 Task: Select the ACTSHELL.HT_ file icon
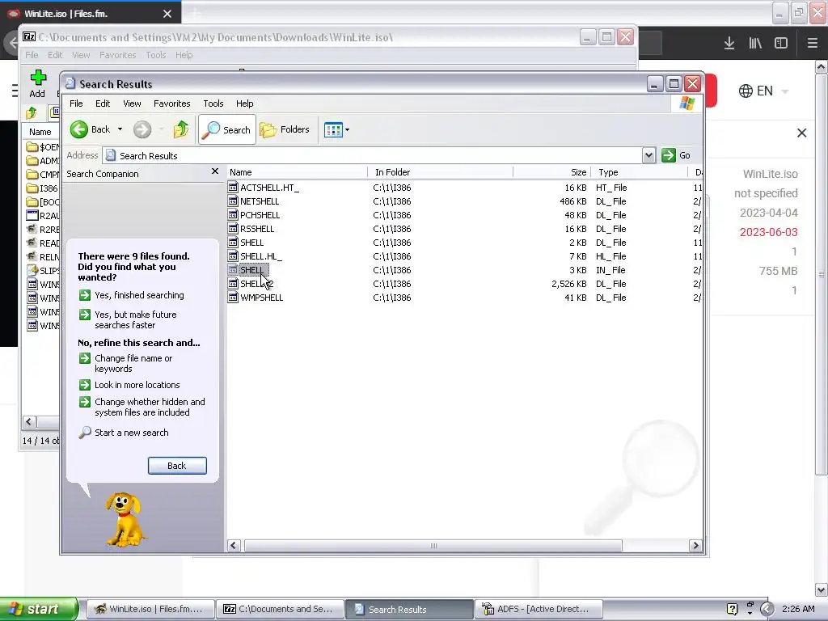233,187
